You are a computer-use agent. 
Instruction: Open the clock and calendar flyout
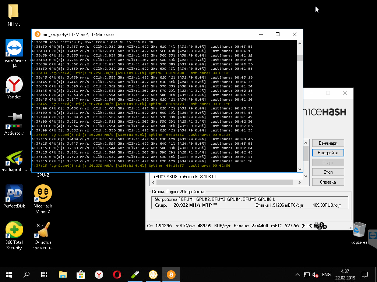tap(345, 275)
